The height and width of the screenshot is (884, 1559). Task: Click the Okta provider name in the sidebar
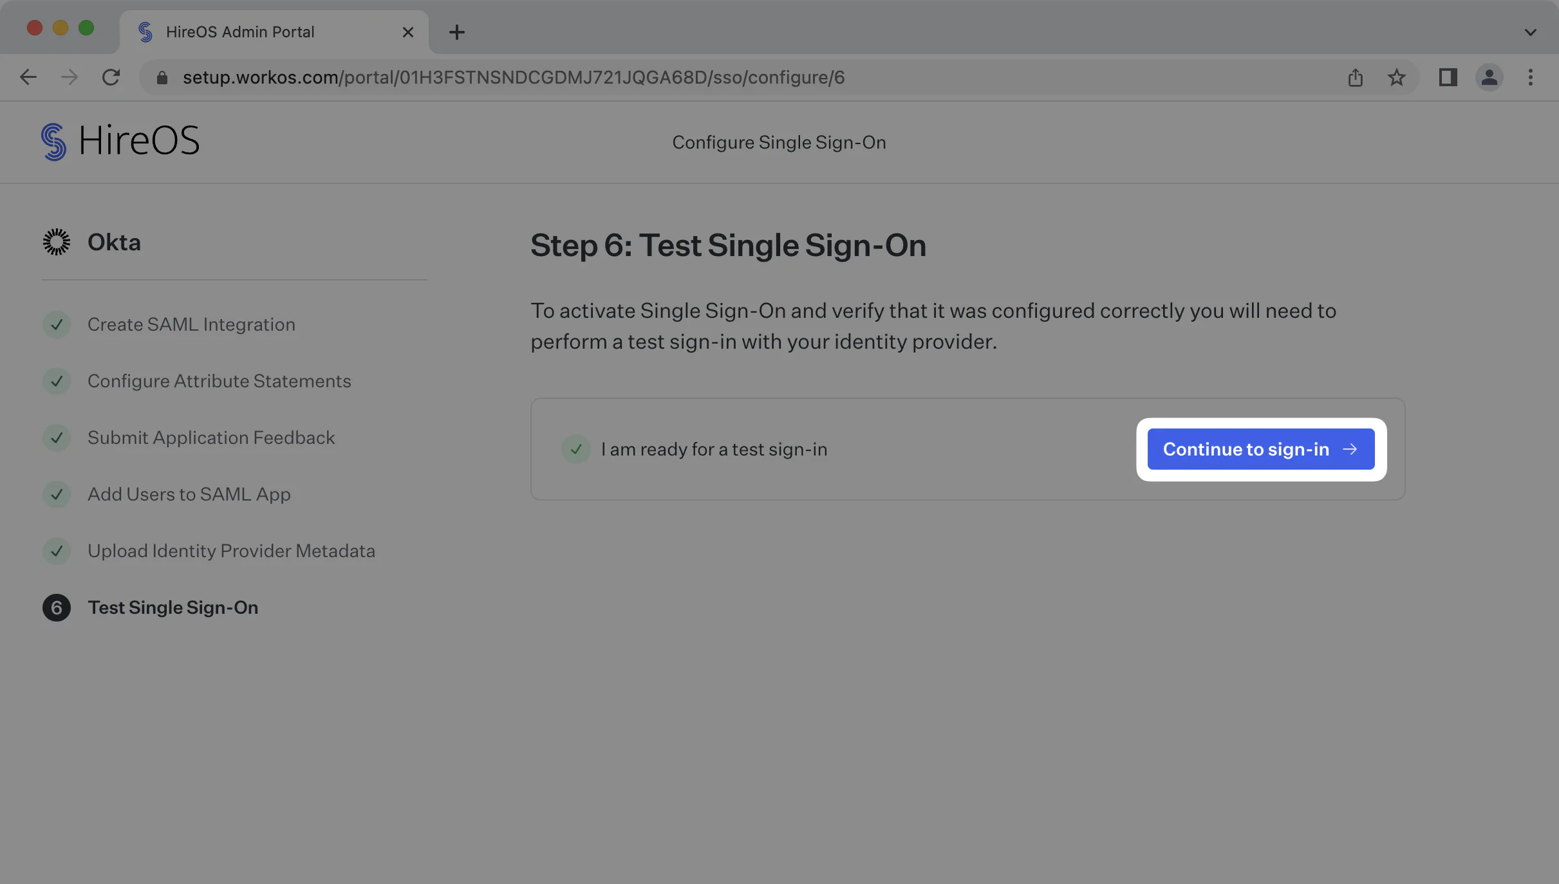114,243
